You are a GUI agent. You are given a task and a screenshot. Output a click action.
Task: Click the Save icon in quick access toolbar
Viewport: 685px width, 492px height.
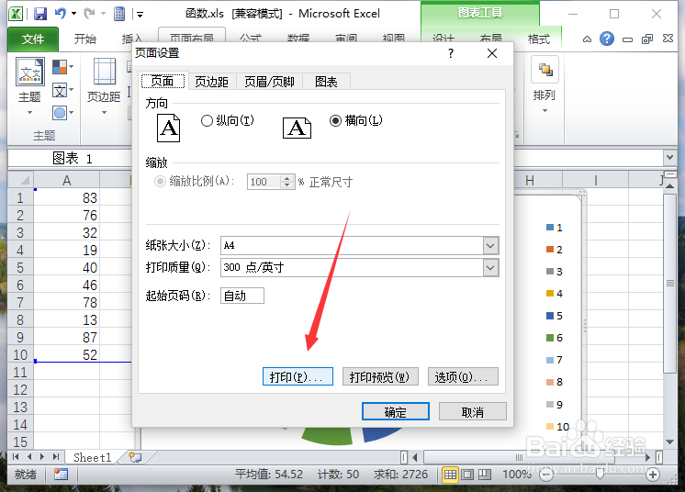pos(40,14)
